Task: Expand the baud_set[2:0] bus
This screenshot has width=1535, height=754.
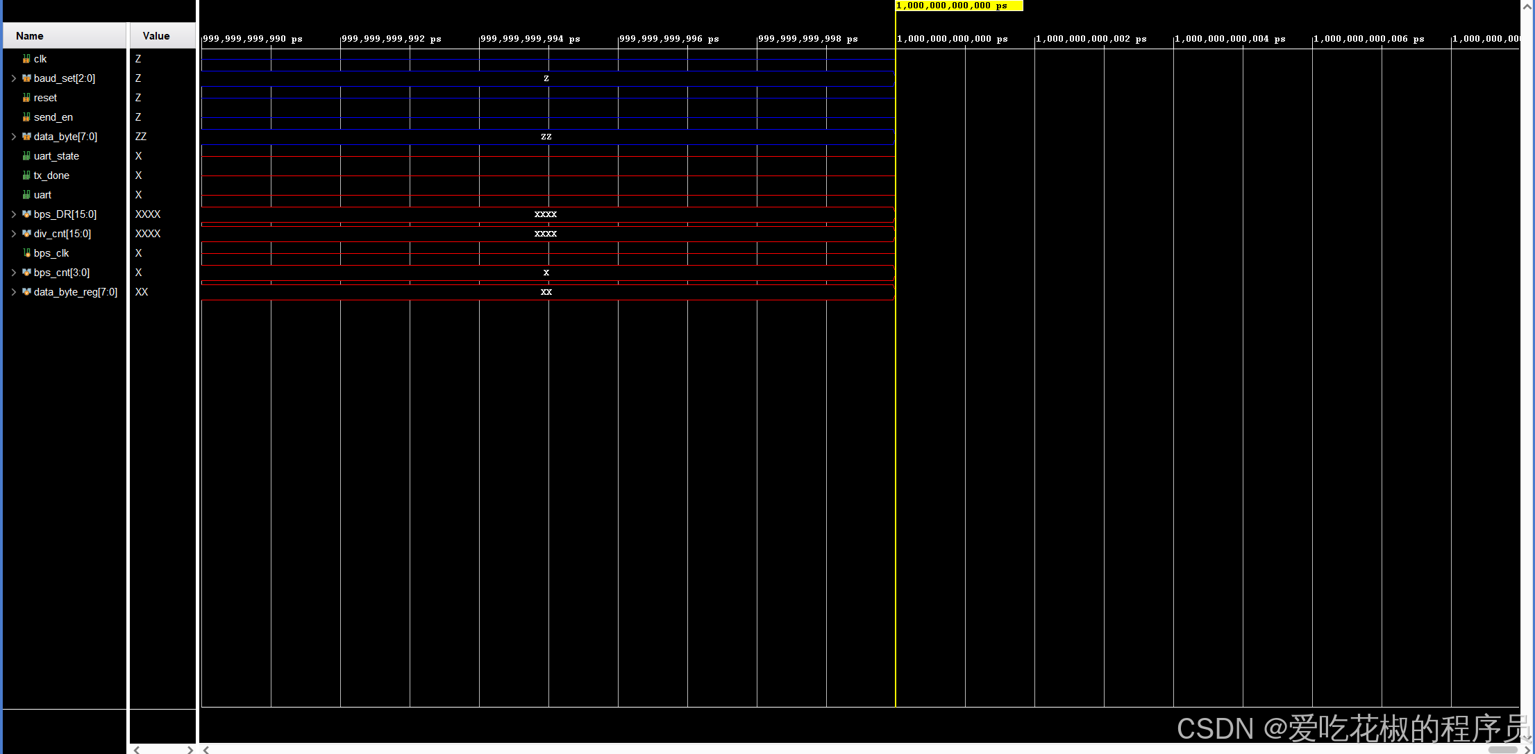Action: coord(13,78)
